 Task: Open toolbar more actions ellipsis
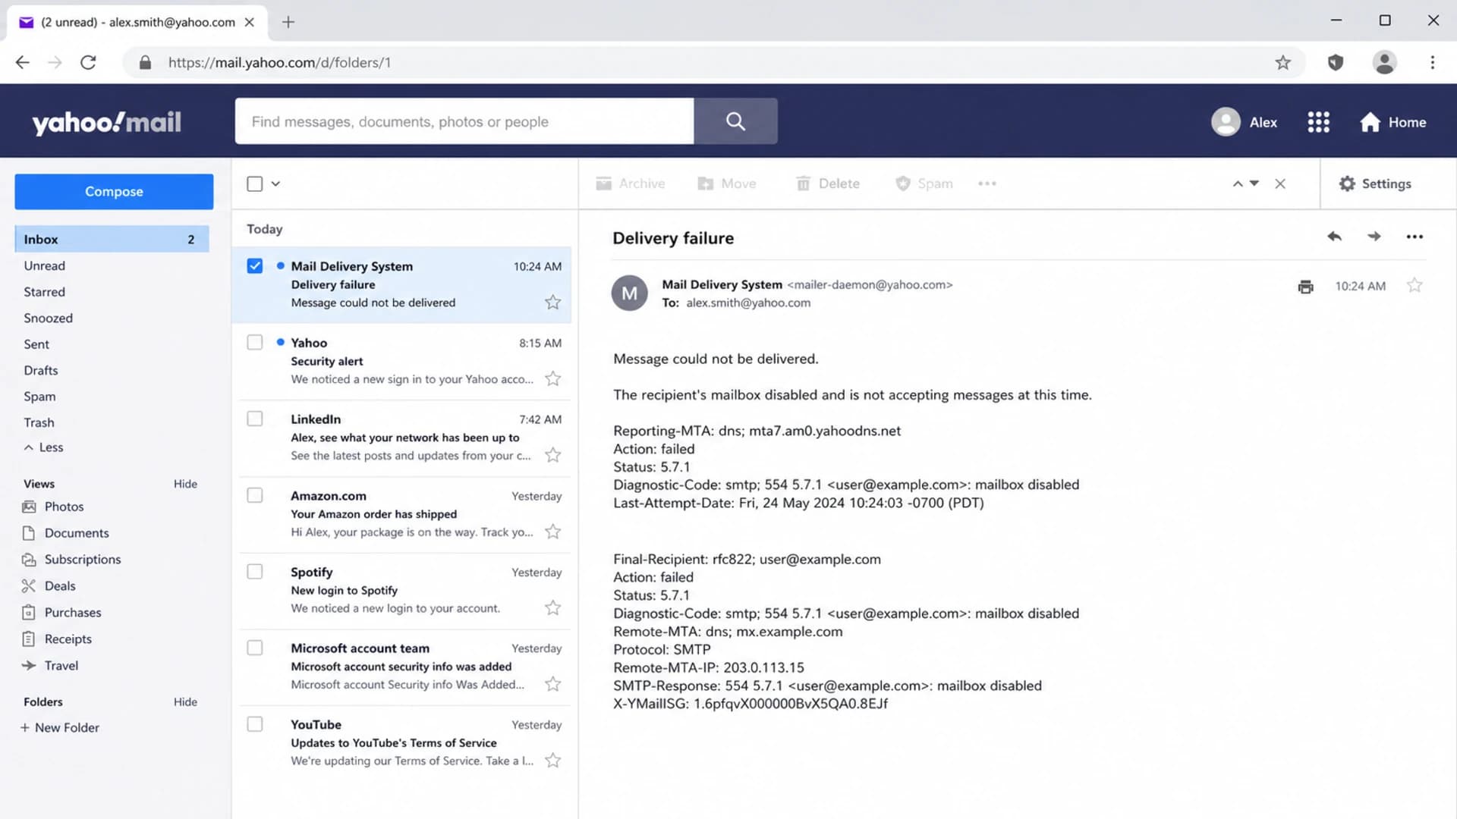point(987,184)
